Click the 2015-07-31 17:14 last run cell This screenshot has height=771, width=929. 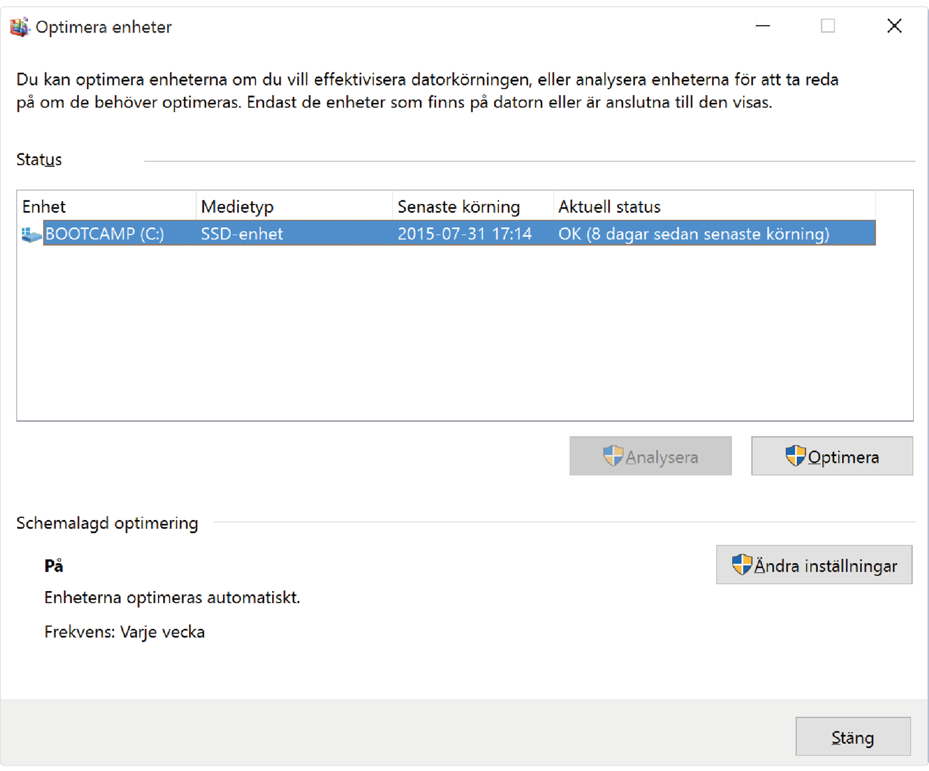pos(464,234)
